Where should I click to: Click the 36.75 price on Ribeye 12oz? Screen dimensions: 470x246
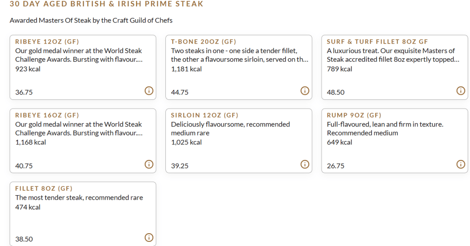24,93
